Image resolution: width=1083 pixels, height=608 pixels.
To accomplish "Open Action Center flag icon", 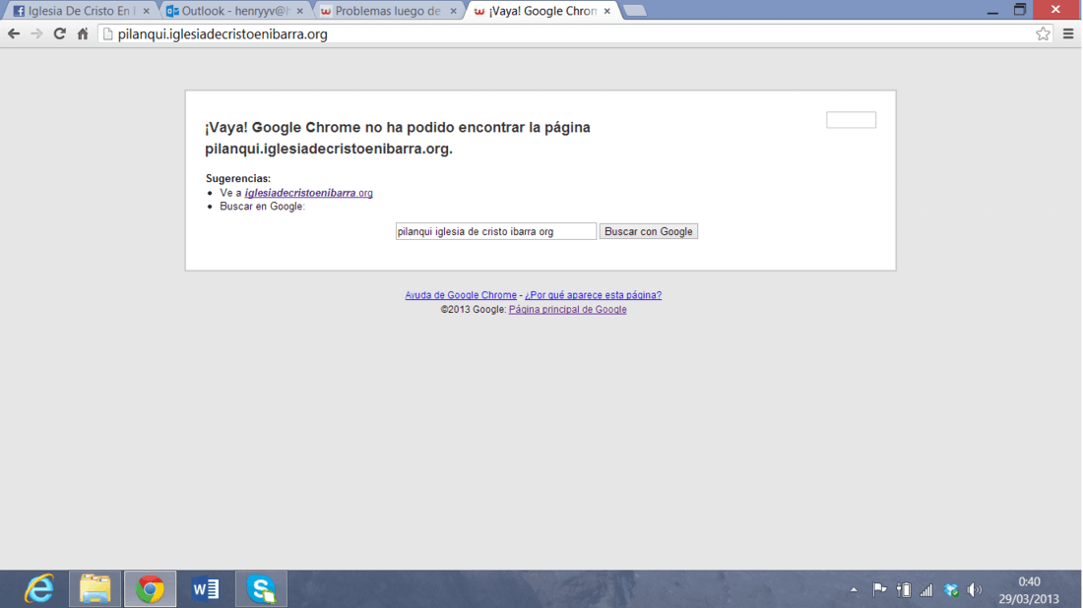I will (879, 589).
